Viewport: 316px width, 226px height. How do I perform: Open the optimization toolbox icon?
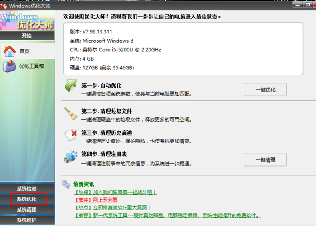pyautogui.click(x=9, y=66)
